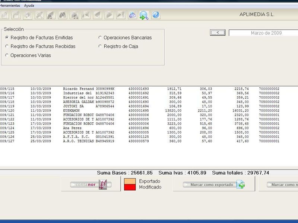The image size is (298, 223).
Task: Click invoice number 009/127
Action: 7,141
